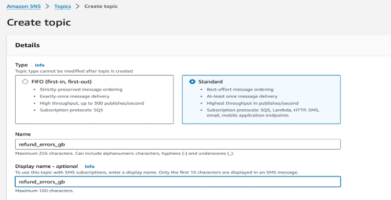Click the topic type cannot be modified note
Image resolution: width=391 pixels, height=200 pixels.
coord(74,71)
